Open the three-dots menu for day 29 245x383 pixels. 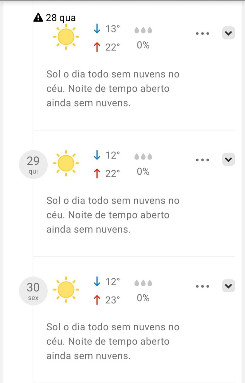tap(203, 160)
